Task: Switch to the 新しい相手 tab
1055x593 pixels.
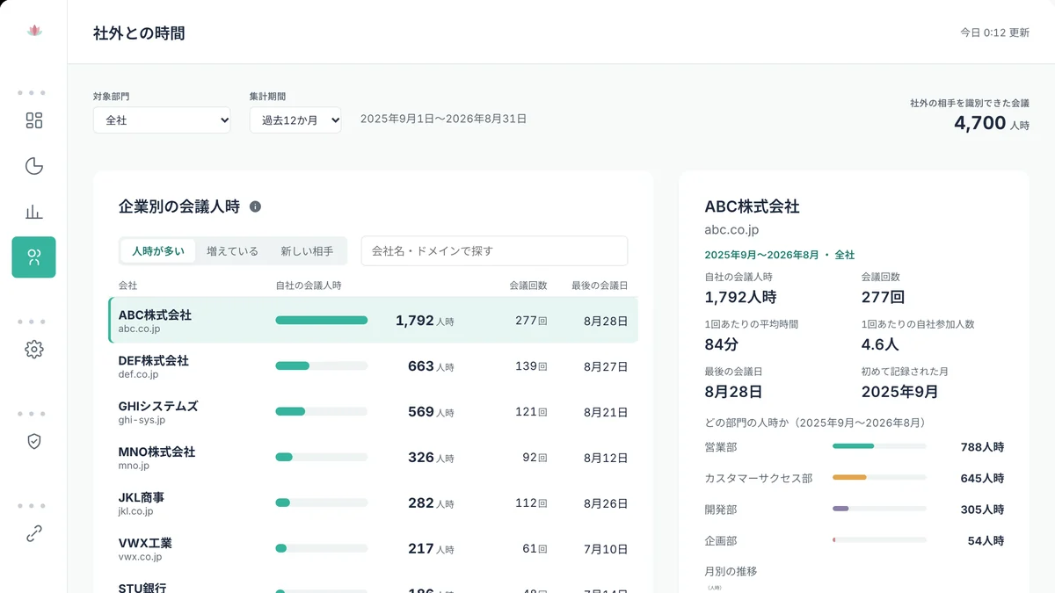Action: tap(307, 251)
